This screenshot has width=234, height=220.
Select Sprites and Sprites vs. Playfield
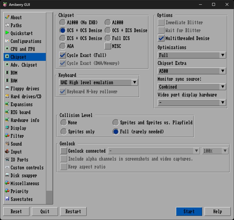[153, 123]
